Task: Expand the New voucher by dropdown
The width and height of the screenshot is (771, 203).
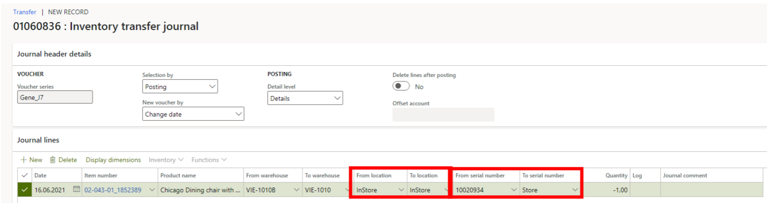Action: [x=193, y=114]
